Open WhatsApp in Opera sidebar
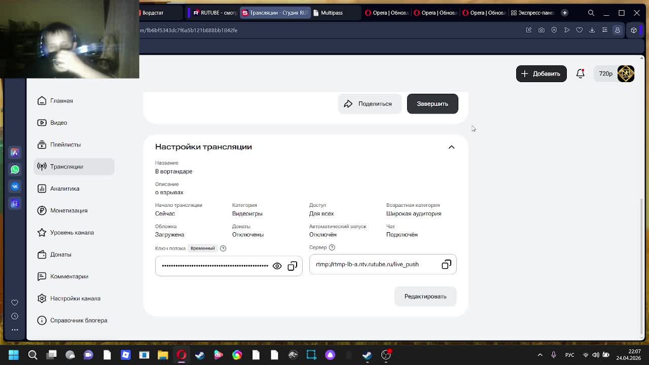The width and height of the screenshot is (649, 365). point(15,169)
